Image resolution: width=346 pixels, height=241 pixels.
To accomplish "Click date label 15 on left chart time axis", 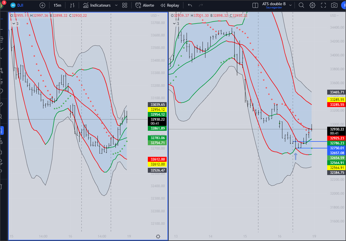I will point(12,236).
